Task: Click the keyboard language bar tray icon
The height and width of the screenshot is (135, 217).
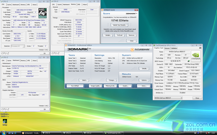Action: coord(195,133)
